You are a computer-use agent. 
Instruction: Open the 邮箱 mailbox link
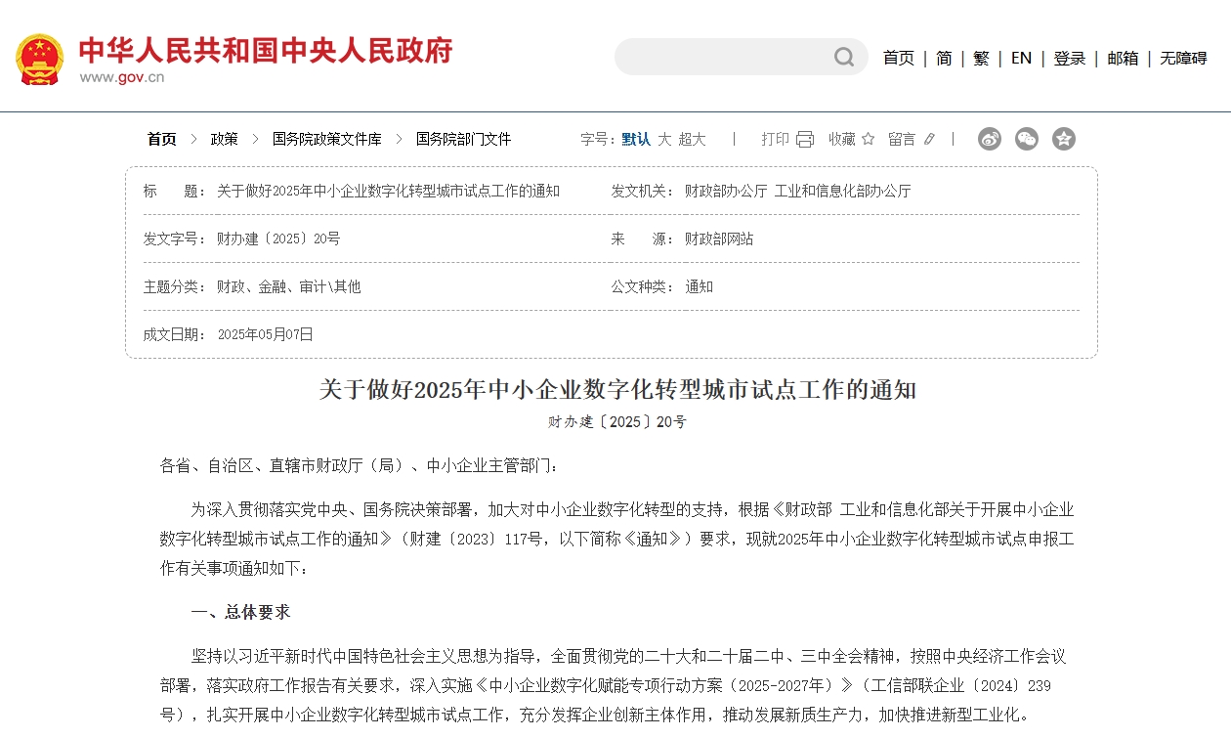pyautogui.click(x=1123, y=59)
